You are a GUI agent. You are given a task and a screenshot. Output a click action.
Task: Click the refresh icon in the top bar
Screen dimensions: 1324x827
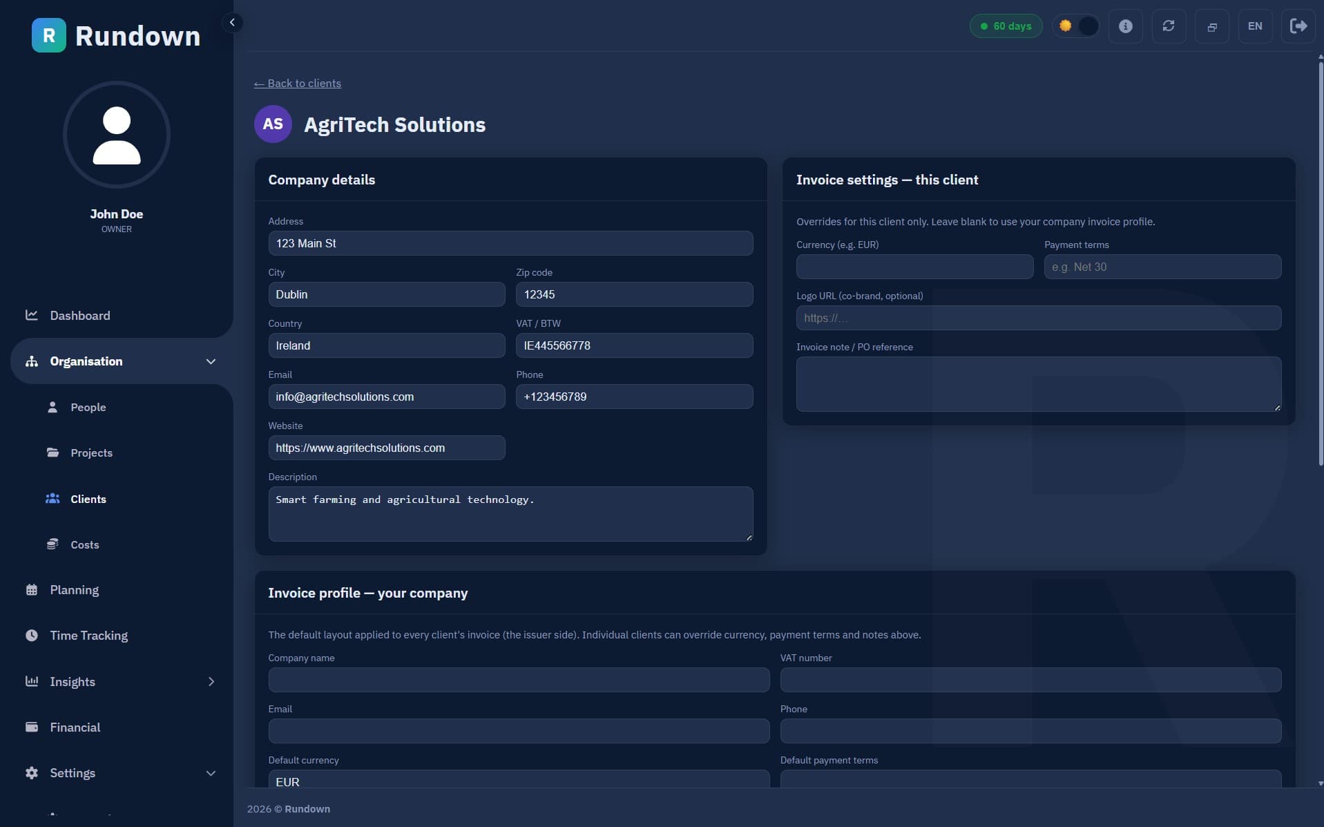[1169, 26]
